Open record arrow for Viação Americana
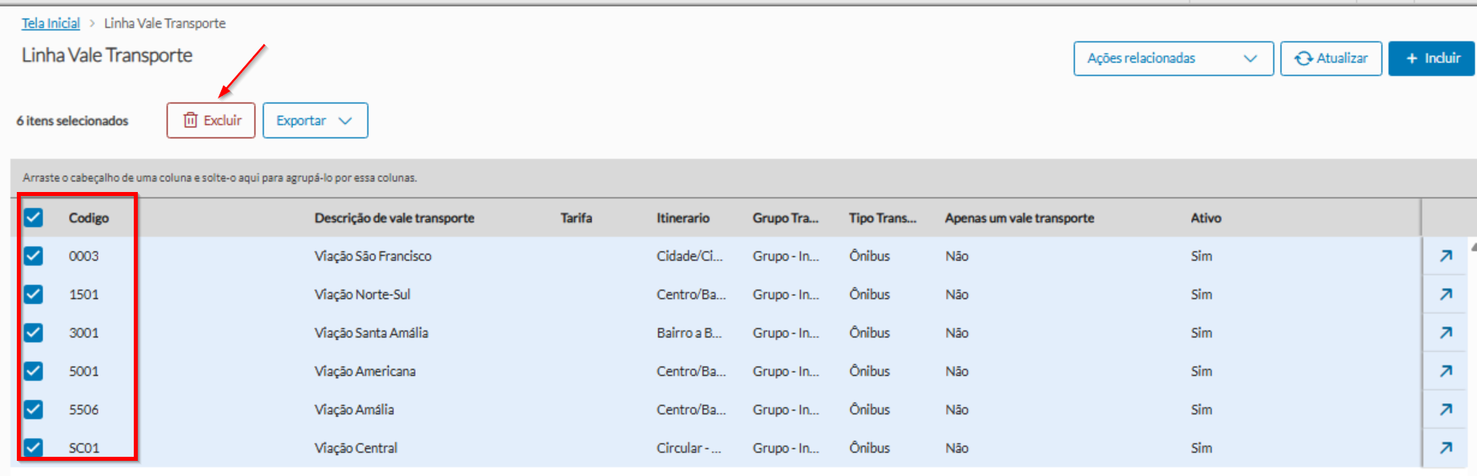Image resolution: width=1477 pixels, height=476 pixels. click(x=1446, y=371)
